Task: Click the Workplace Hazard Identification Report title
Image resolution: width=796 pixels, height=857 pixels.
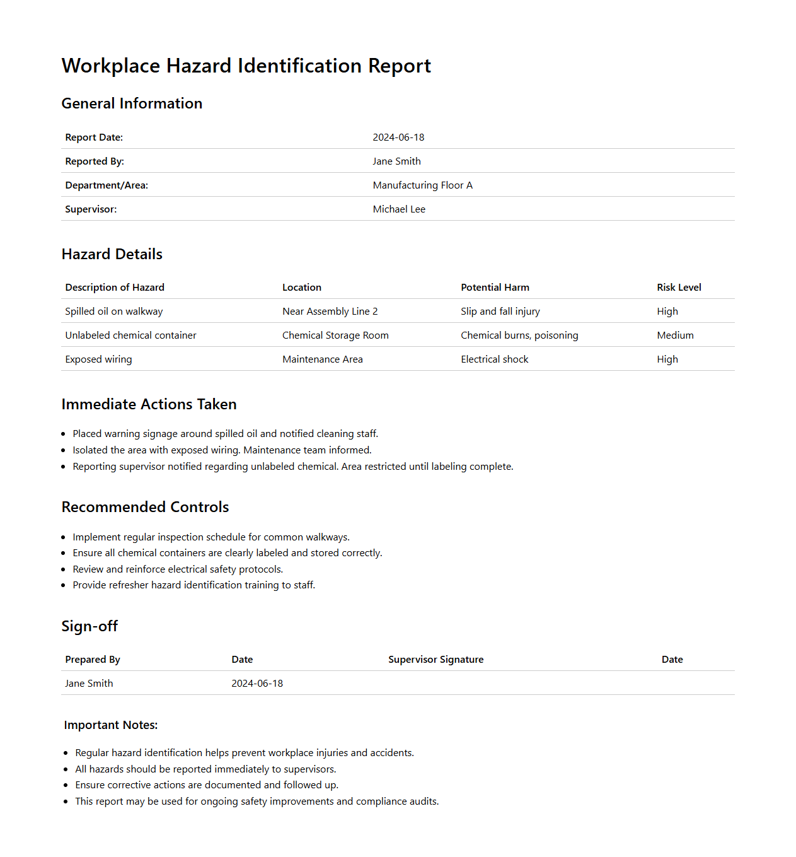Action: tap(246, 66)
